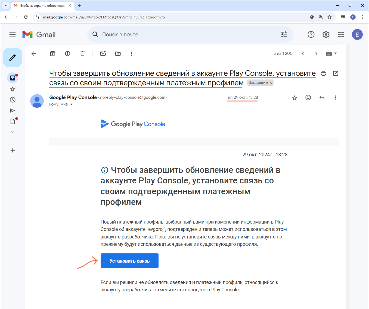
Task: Open Chrome media controls icon
Action: [343, 17]
